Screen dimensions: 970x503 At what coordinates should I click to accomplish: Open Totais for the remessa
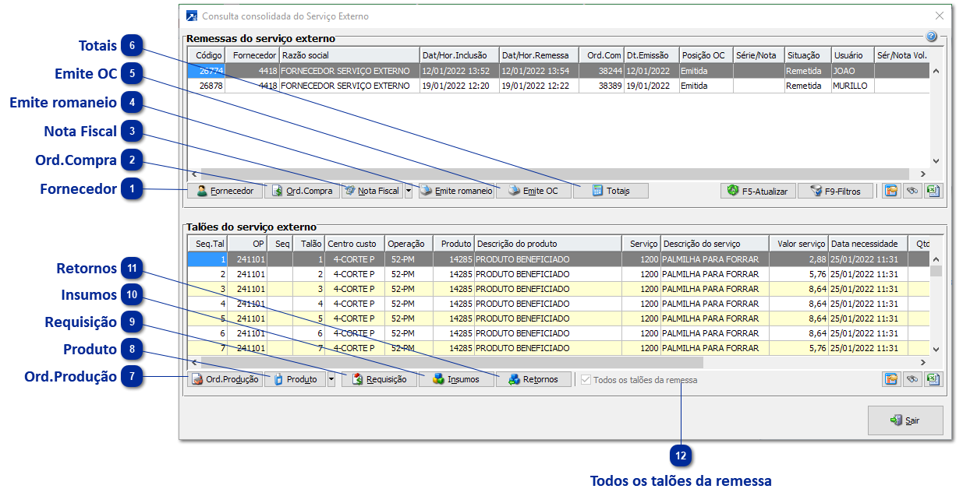611,191
